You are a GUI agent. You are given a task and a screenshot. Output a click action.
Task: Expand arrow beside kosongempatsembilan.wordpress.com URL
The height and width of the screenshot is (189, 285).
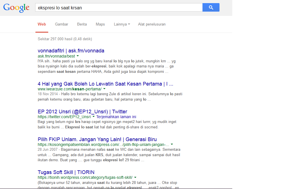click(x=172, y=144)
